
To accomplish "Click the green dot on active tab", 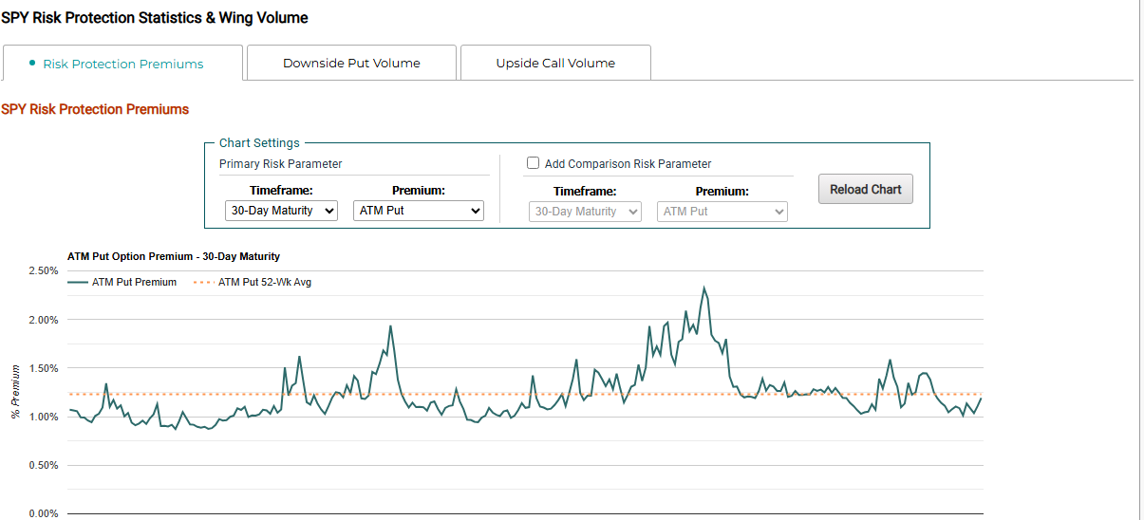I will coord(32,63).
